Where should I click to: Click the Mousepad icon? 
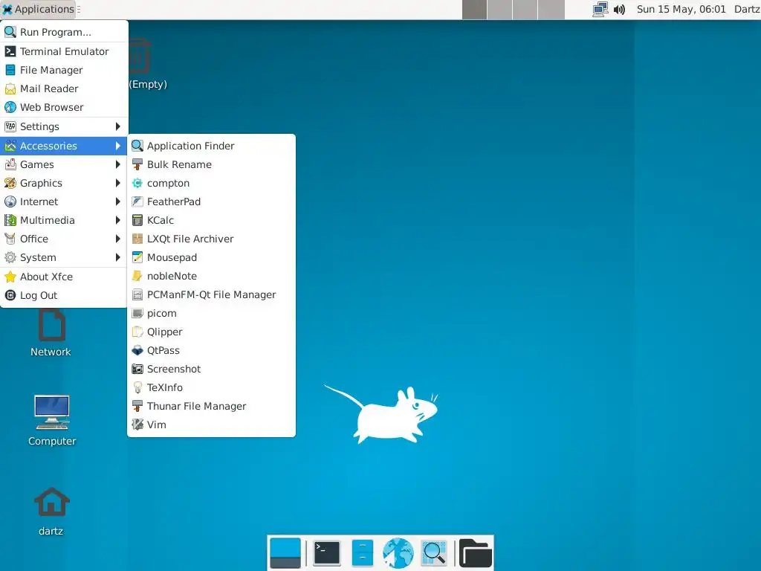click(137, 257)
